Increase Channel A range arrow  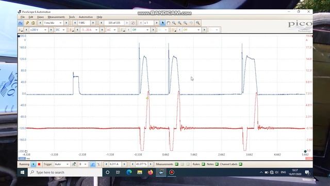51,30
